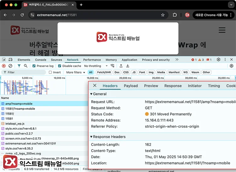Filter requests by Img type
The width and height of the screenshot is (236, 172).
pyautogui.click(x=151, y=72)
